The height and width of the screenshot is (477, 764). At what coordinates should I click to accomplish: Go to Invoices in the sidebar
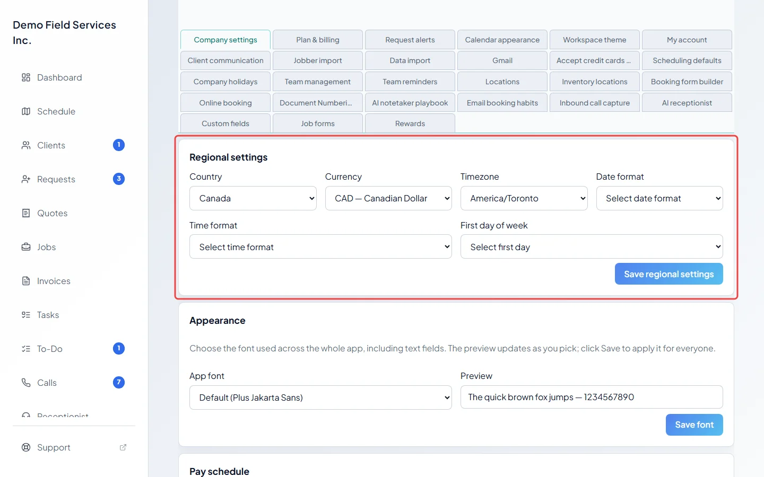pos(74,281)
